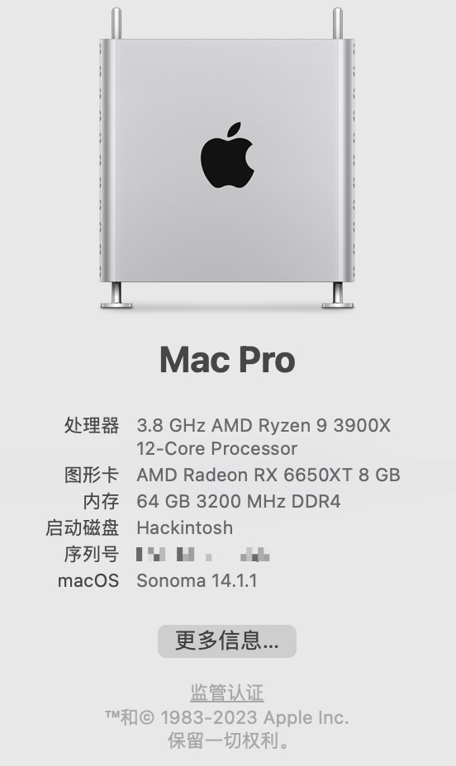The width and height of the screenshot is (456, 766).
Task: Click the 处理器 label
Action: (92, 425)
